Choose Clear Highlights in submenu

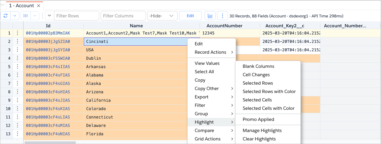click(259, 139)
